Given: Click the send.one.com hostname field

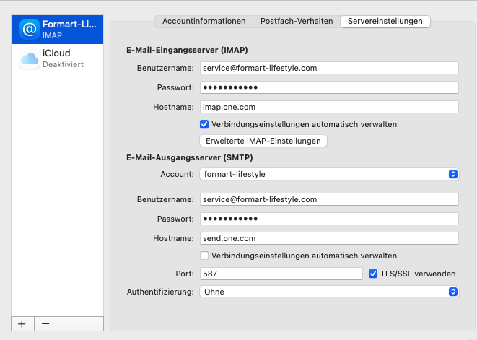Looking at the screenshot, I should click(328, 238).
